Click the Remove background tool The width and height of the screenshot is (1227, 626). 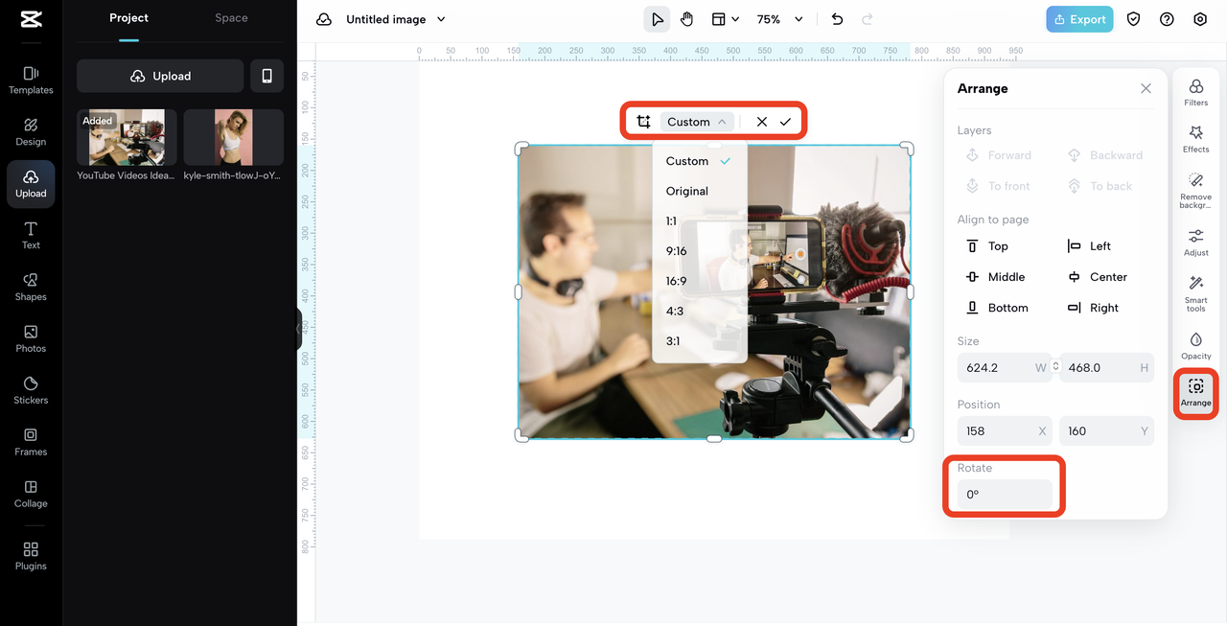coord(1196,191)
